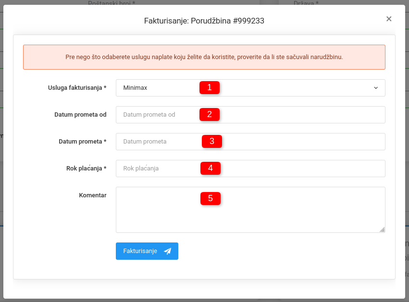Click the red badge numbered 4
Screen dimensions: 409x302
(211, 168)
